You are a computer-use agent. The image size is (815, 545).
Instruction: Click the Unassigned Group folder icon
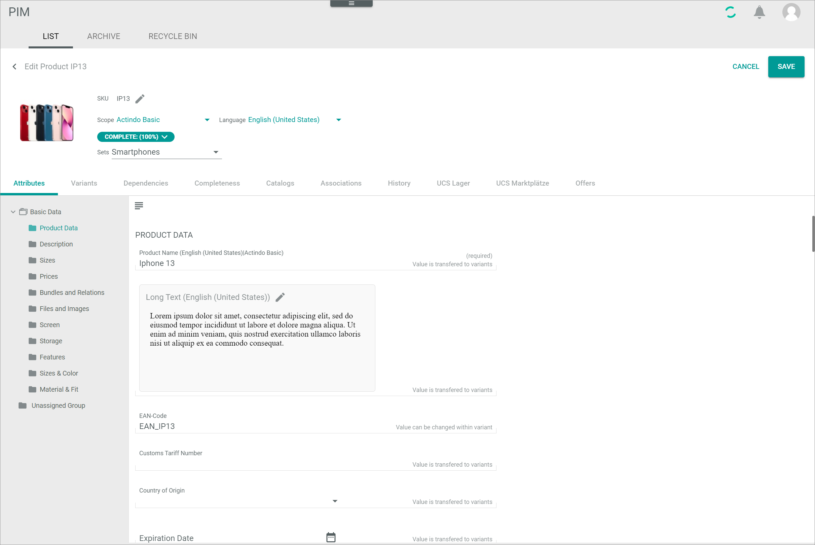pyautogui.click(x=23, y=405)
